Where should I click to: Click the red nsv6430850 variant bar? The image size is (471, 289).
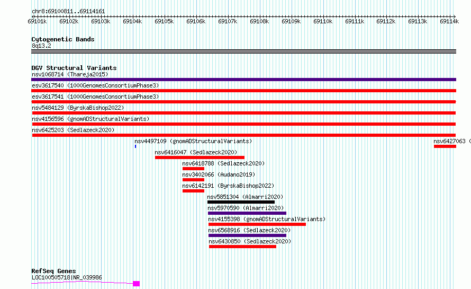[243, 247]
